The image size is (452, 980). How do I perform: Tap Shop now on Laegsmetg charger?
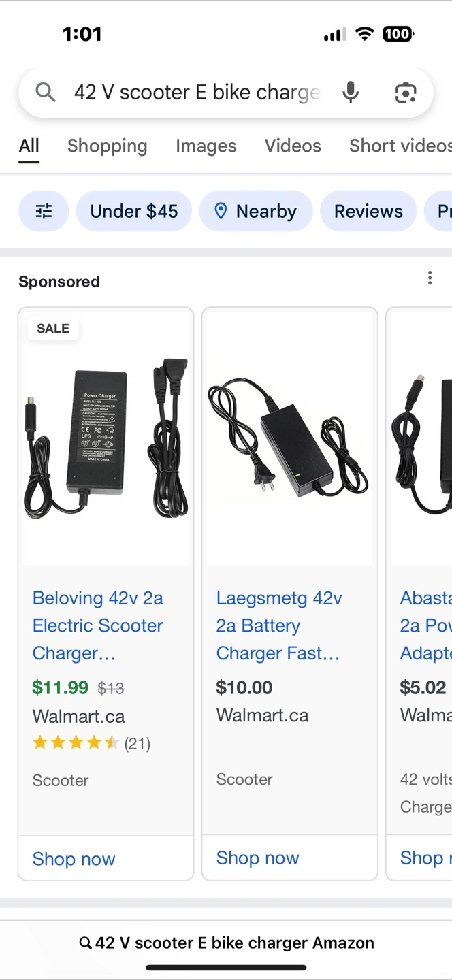pos(258,857)
